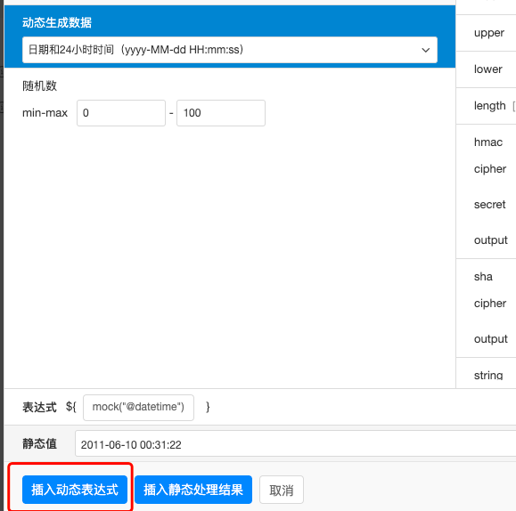This screenshot has width=516, height=511.
Task: Click the output option under hmac
Action: click(491, 240)
